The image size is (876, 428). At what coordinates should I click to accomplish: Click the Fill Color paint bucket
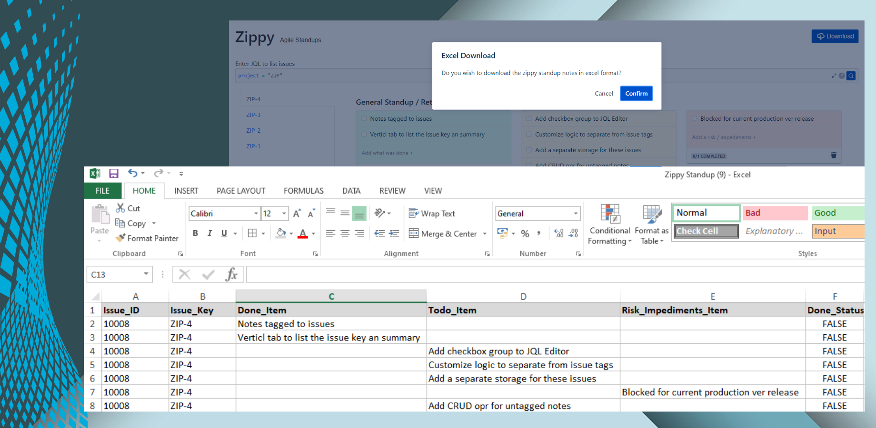pos(281,233)
